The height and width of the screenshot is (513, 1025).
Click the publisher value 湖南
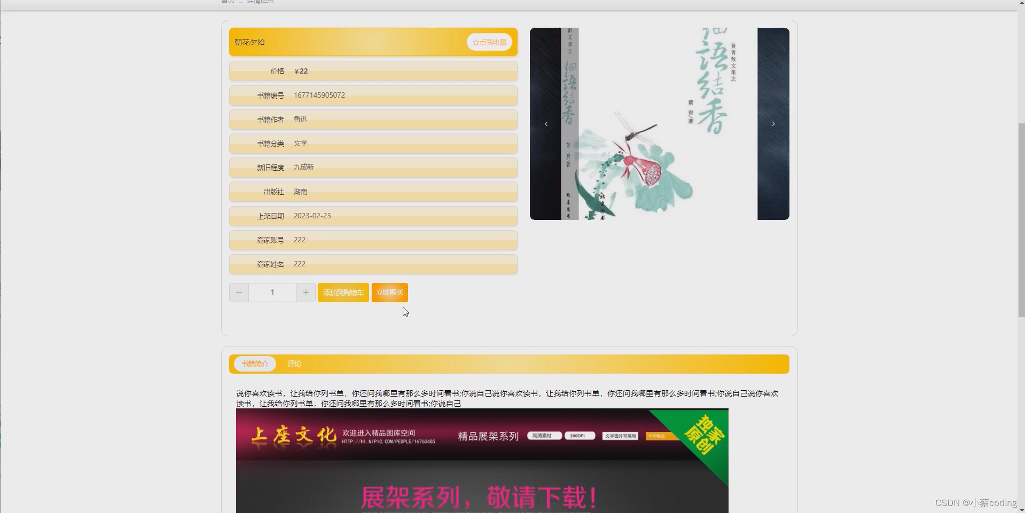300,192
